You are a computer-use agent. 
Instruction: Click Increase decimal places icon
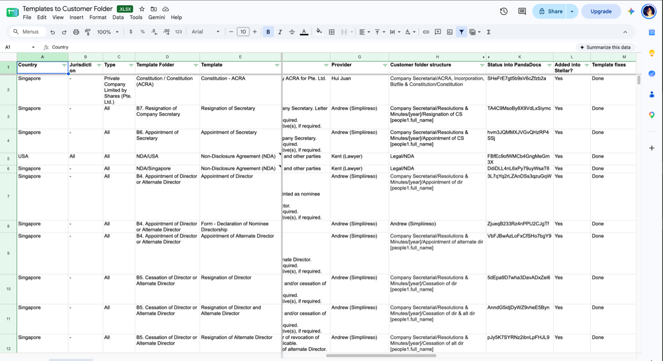click(166, 32)
